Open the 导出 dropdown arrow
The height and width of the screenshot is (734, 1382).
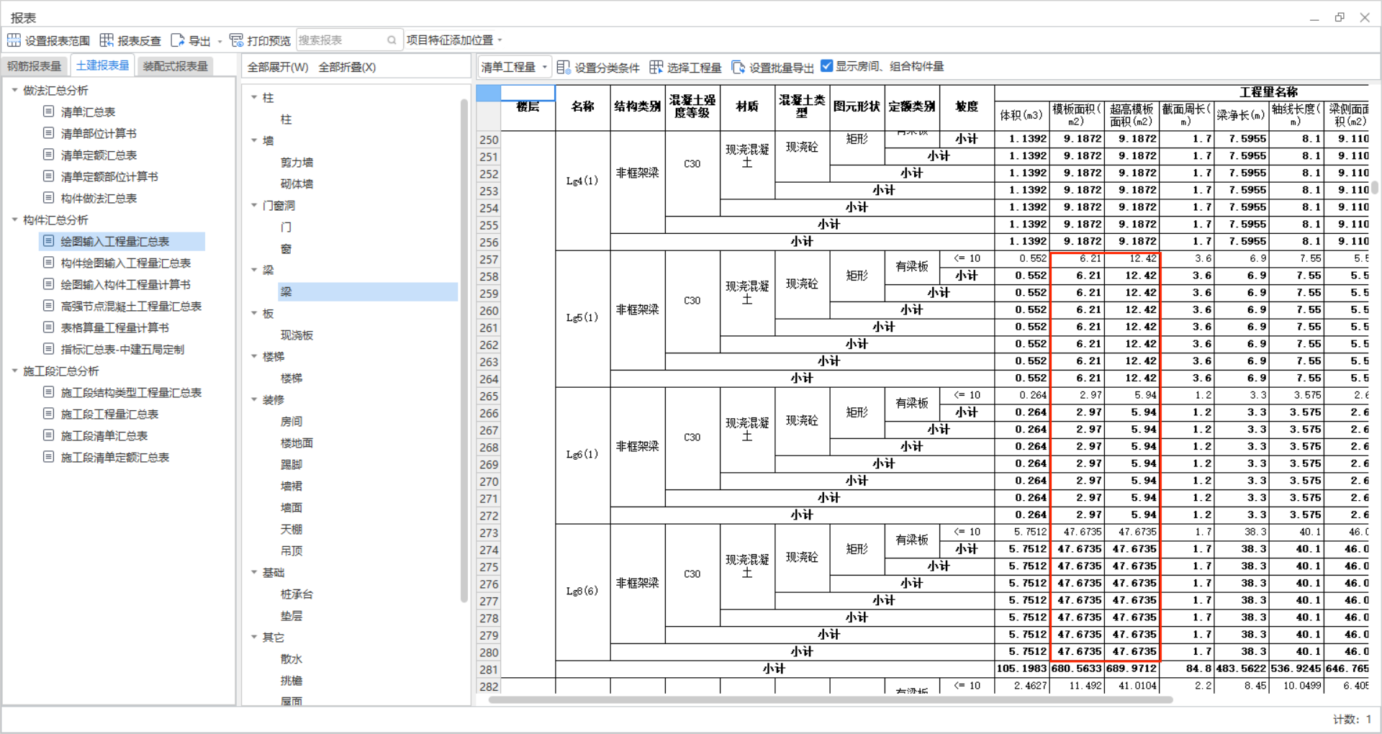pyautogui.click(x=220, y=41)
